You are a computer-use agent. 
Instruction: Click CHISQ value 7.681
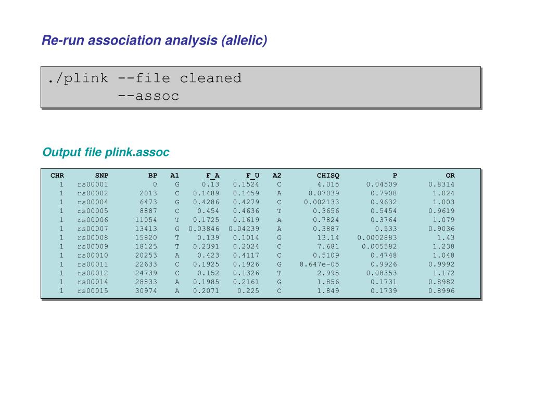point(328,246)
